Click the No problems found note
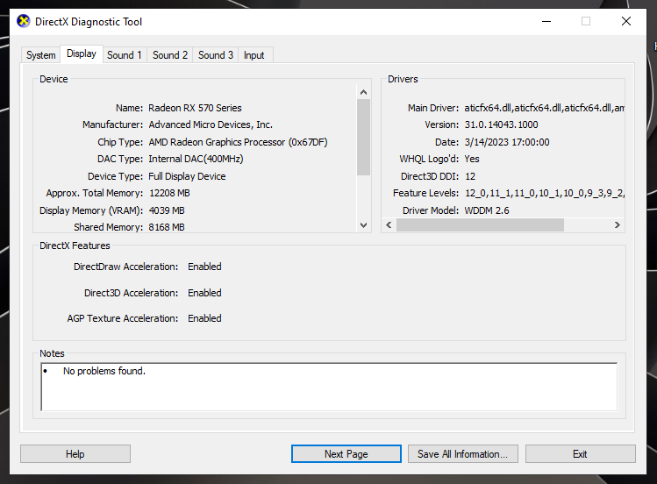Screen dimensions: 657x484 pyautogui.click(x=104, y=371)
